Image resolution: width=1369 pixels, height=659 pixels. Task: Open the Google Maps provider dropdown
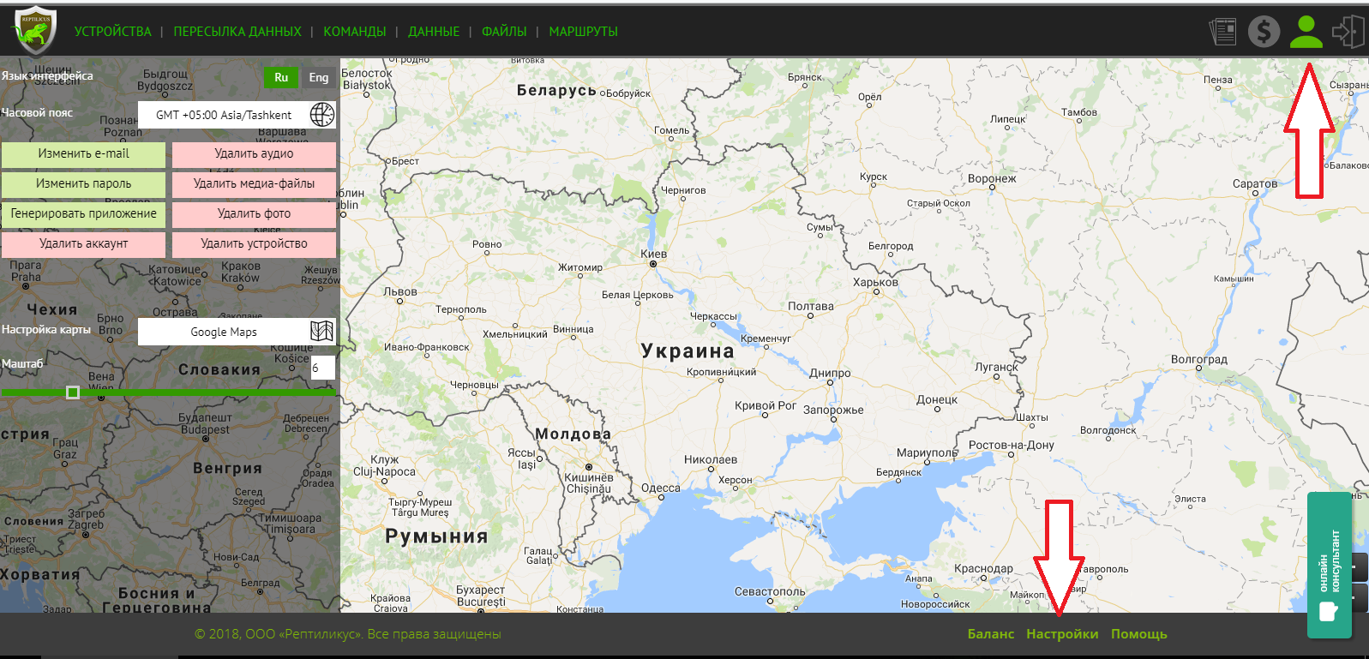coord(237,332)
